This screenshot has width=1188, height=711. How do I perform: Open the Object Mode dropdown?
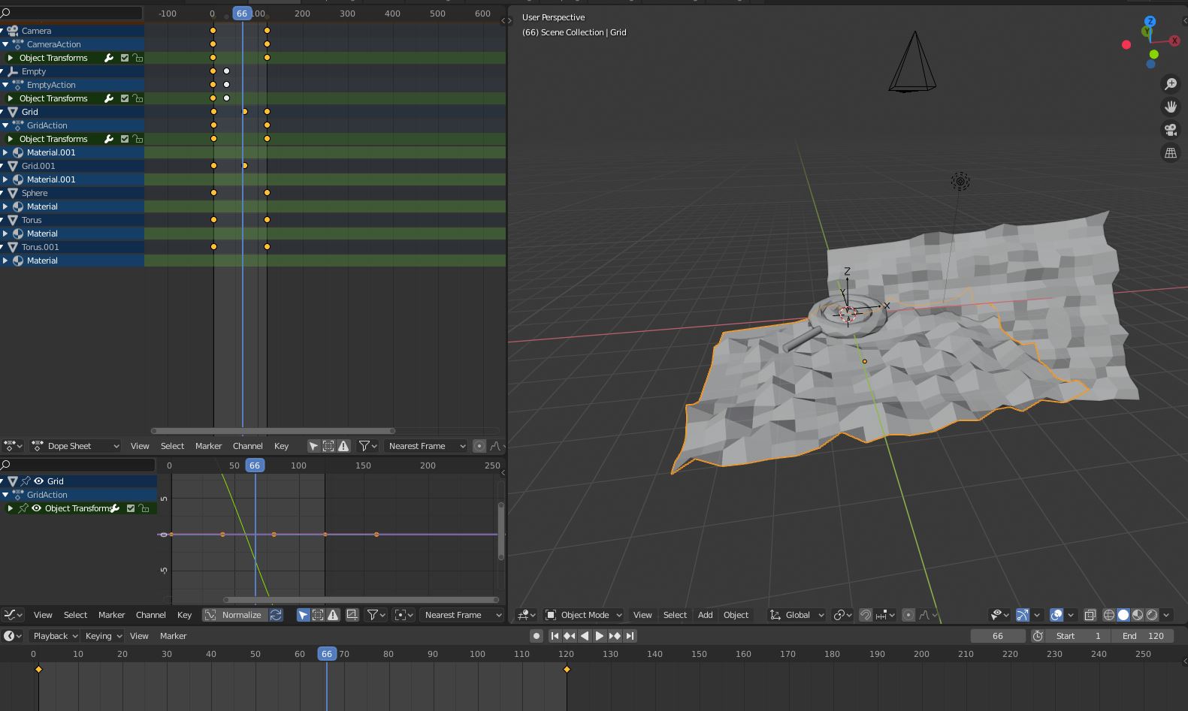(584, 615)
